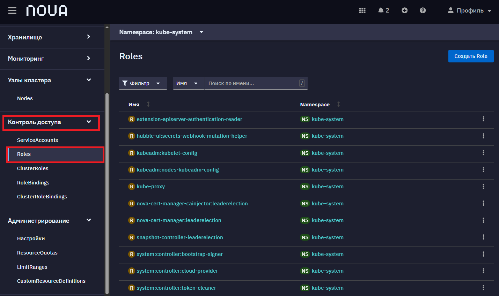Open role kubeadm:kubelet-config
The image size is (499, 296).
coord(167,153)
